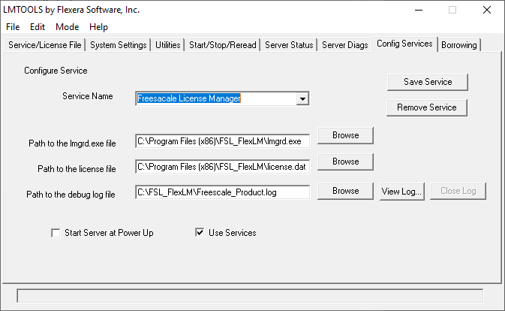This screenshot has width=505, height=311.
Task: Browse for the lmgrd.exe file path
Action: (x=346, y=135)
